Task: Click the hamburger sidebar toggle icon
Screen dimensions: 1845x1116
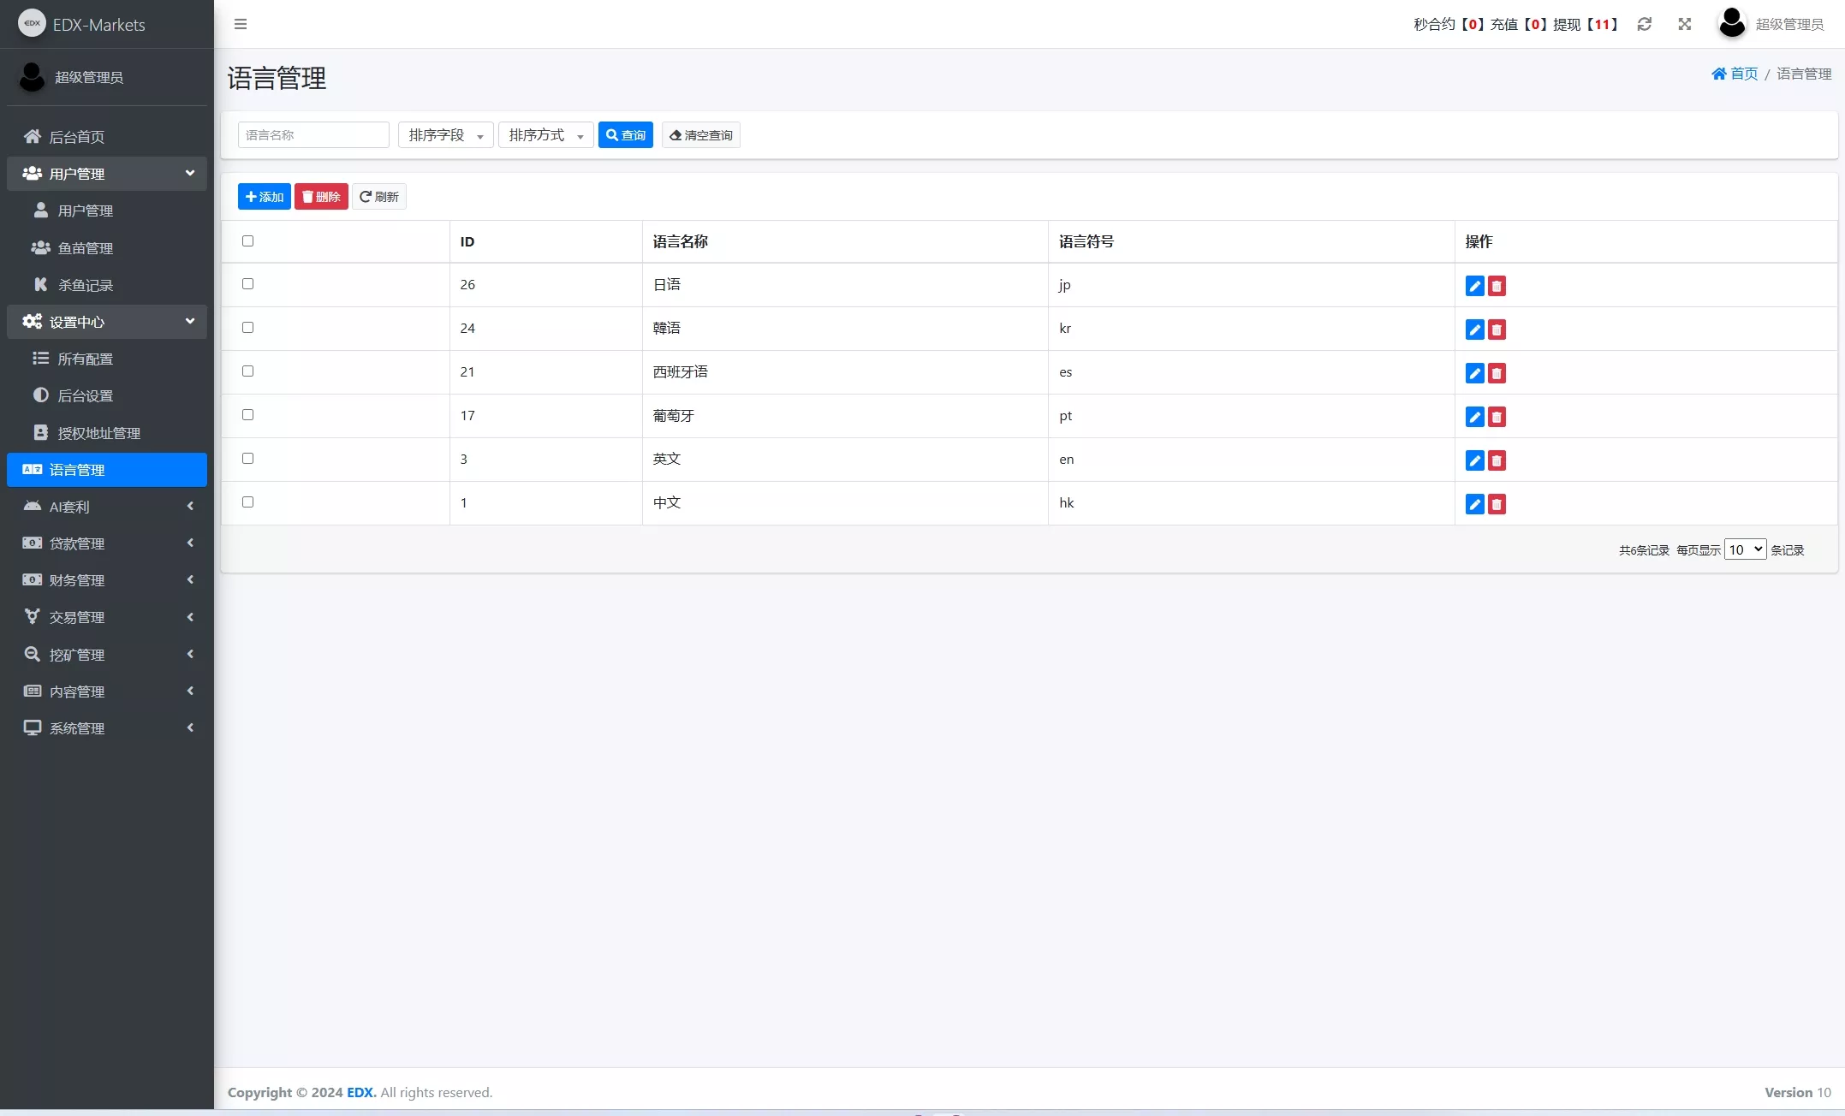Action: pyautogui.click(x=241, y=24)
